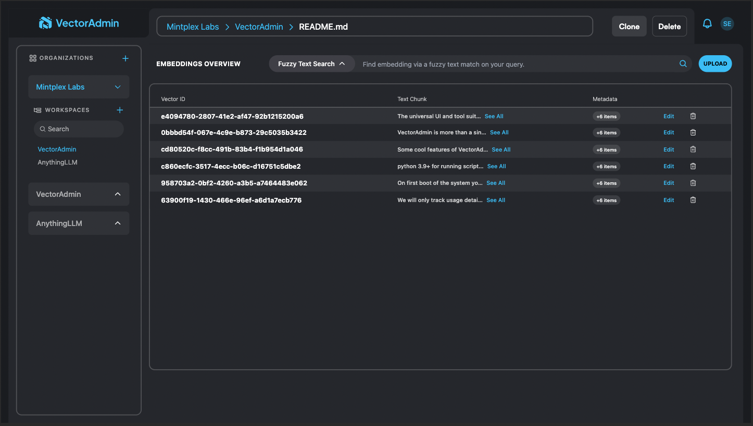This screenshot has height=426, width=753.
Task: Edit embedding 0bbbd54f
Action: pos(669,132)
